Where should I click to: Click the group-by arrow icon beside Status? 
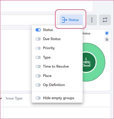pos(64,20)
